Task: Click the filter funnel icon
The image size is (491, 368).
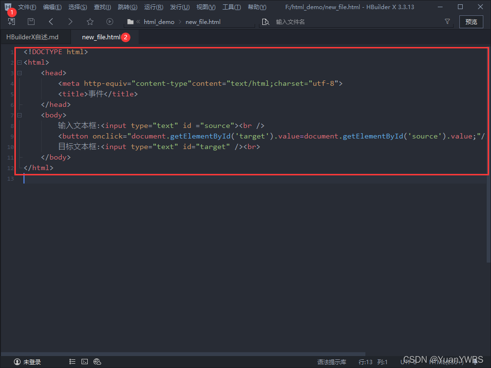Action: [x=447, y=21]
